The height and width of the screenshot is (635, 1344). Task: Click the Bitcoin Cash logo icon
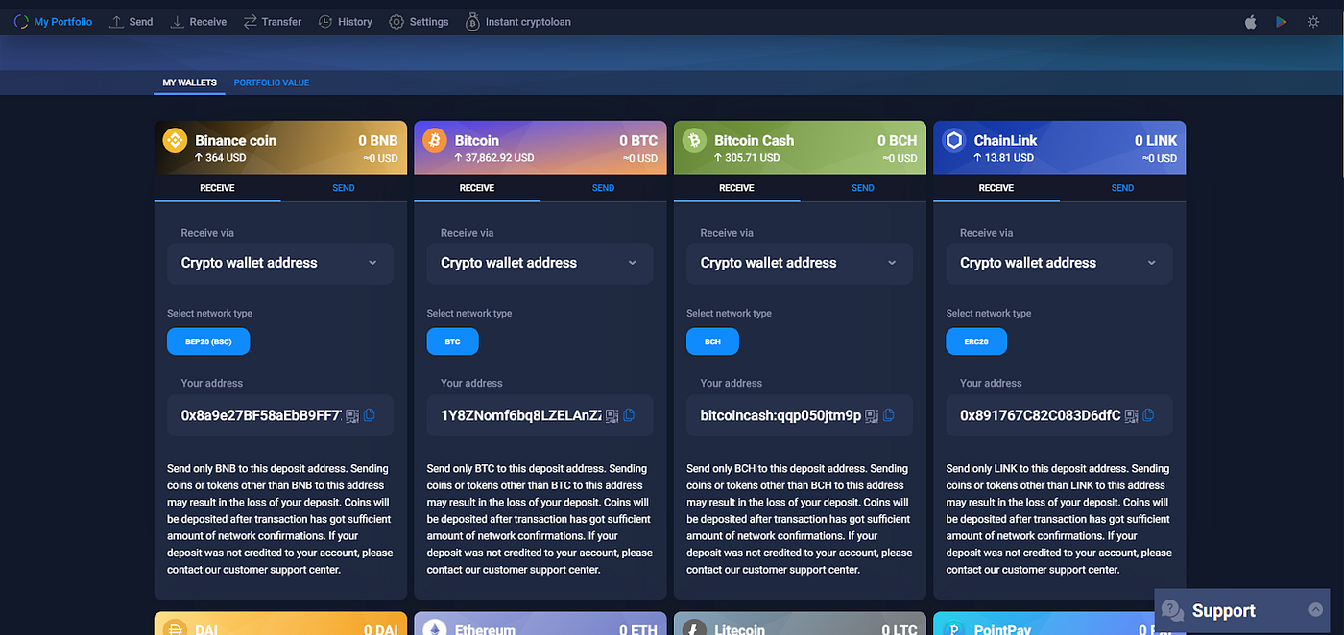[694, 140]
